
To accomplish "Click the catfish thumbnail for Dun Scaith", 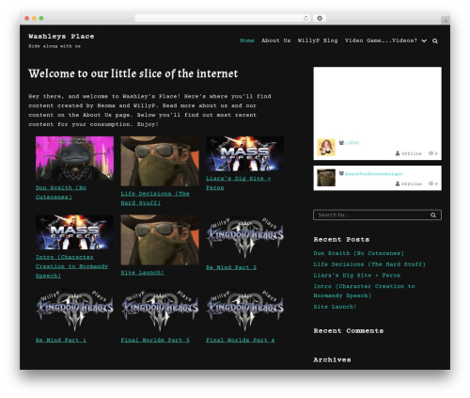I will pos(74,158).
